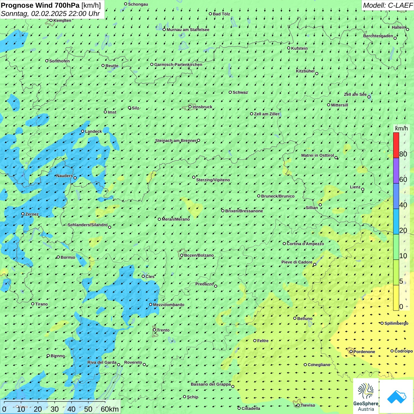
Task: Click the GeoSphere Austria logo
Action: 366,396
